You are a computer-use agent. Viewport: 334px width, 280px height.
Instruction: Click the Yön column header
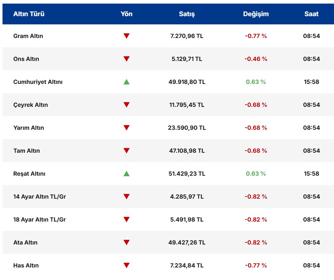pyautogui.click(x=127, y=14)
